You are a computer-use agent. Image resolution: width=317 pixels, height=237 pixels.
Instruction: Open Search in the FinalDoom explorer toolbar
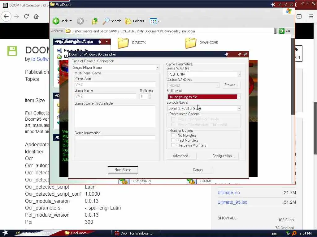coord(112,21)
